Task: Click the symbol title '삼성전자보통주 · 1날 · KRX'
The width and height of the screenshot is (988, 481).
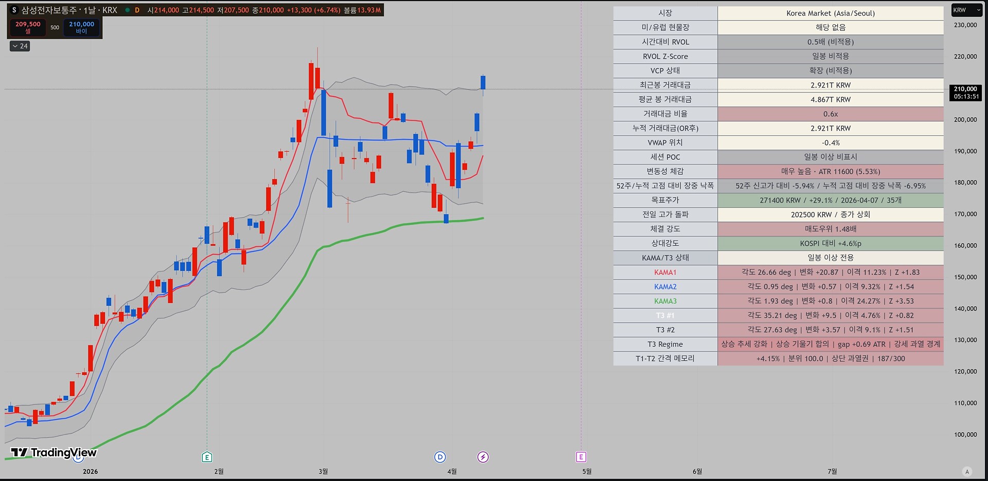Action: click(69, 10)
